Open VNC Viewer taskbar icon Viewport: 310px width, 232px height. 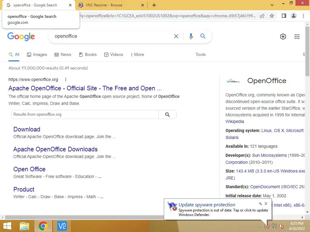pos(62,226)
